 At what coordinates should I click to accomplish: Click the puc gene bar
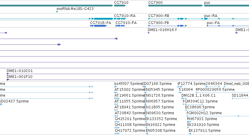coord(226,6)
